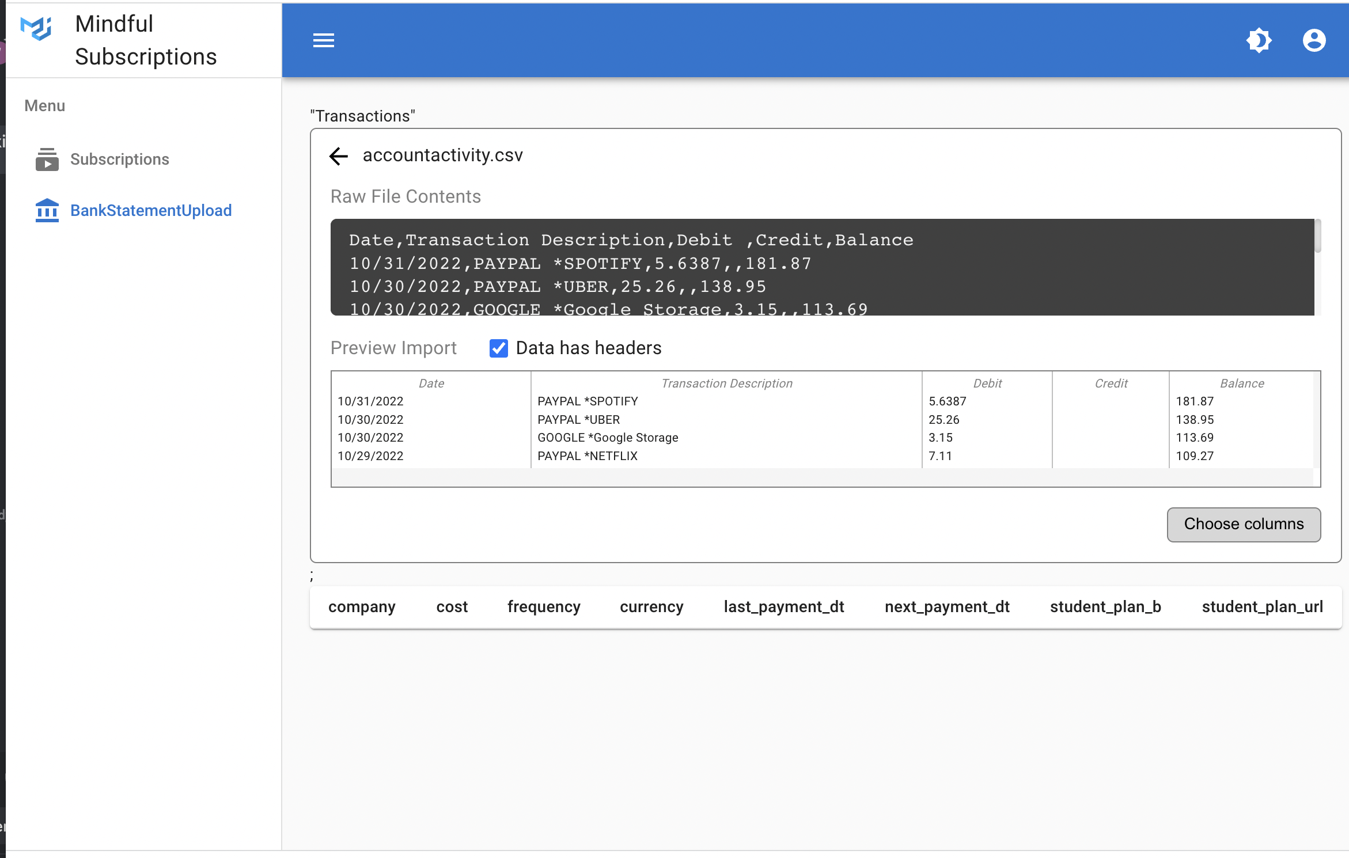
Task: Sort by the cost column header
Action: pyautogui.click(x=452, y=607)
